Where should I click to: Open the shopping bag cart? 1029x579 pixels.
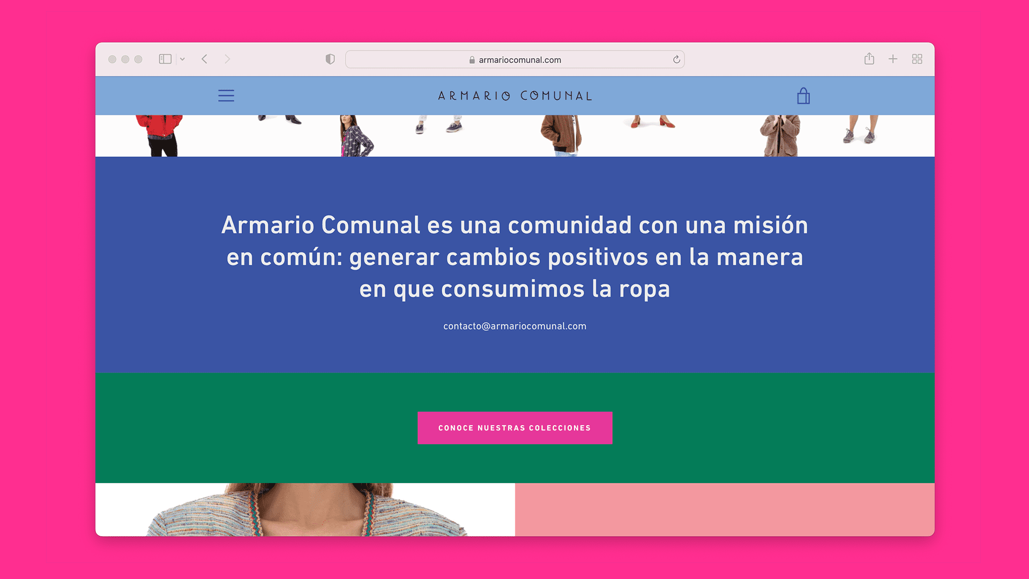click(x=803, y=96)
